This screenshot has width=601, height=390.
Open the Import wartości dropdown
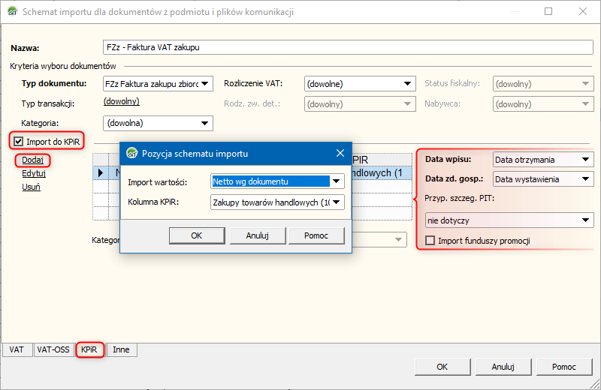(337, 181)
